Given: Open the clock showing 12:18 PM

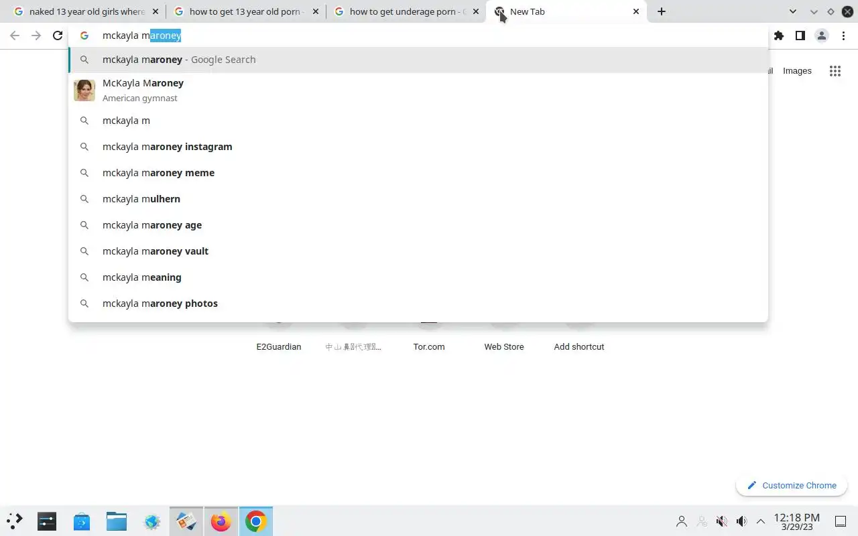Looking at the screenshot, I should coord(797,521).
